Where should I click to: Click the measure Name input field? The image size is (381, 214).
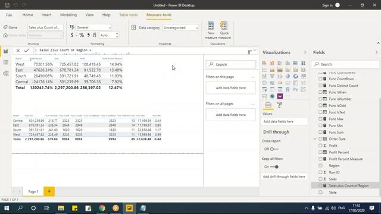pos(45,27)
